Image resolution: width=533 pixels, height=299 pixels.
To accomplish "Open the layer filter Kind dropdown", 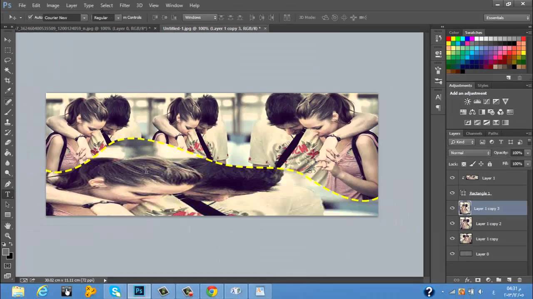I will 462,142.
